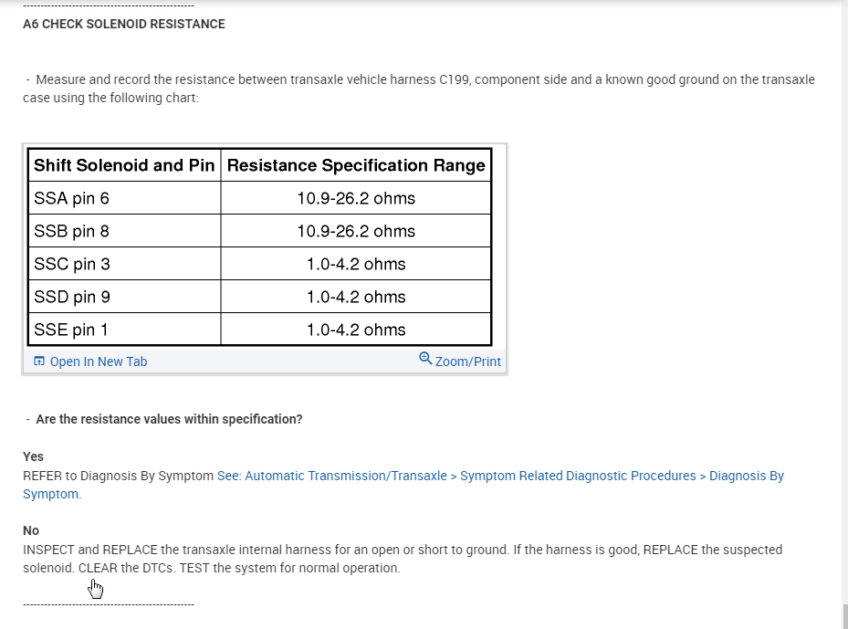Click the A6 CHECK SOLENOID RESISTANCE heading
This screenshot has height=629, width=848.
[x=124, y=24]
